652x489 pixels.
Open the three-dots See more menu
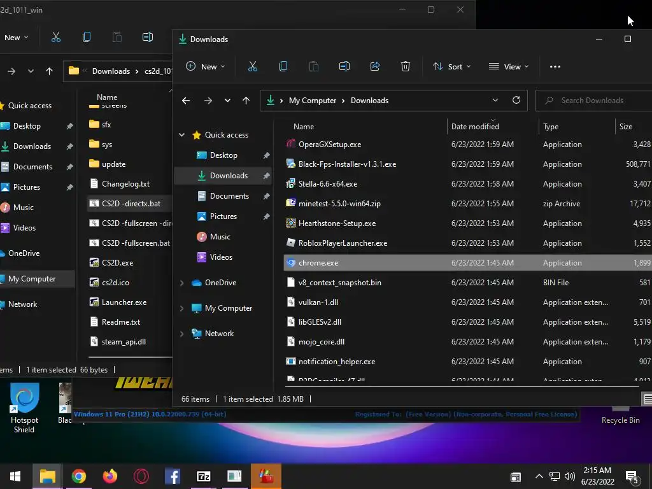coord(555,66)
